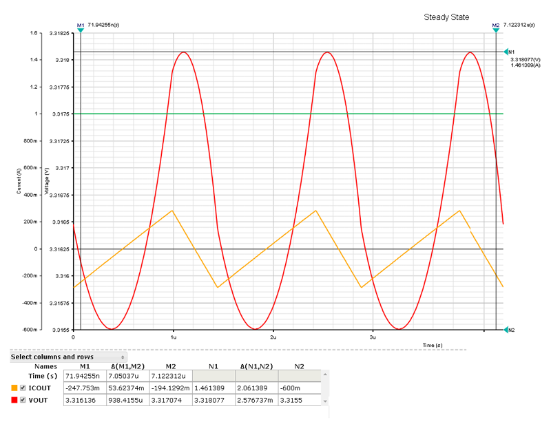Click the table scrollbar up arrow
This screenshot has height=433, width=551.
325,374
